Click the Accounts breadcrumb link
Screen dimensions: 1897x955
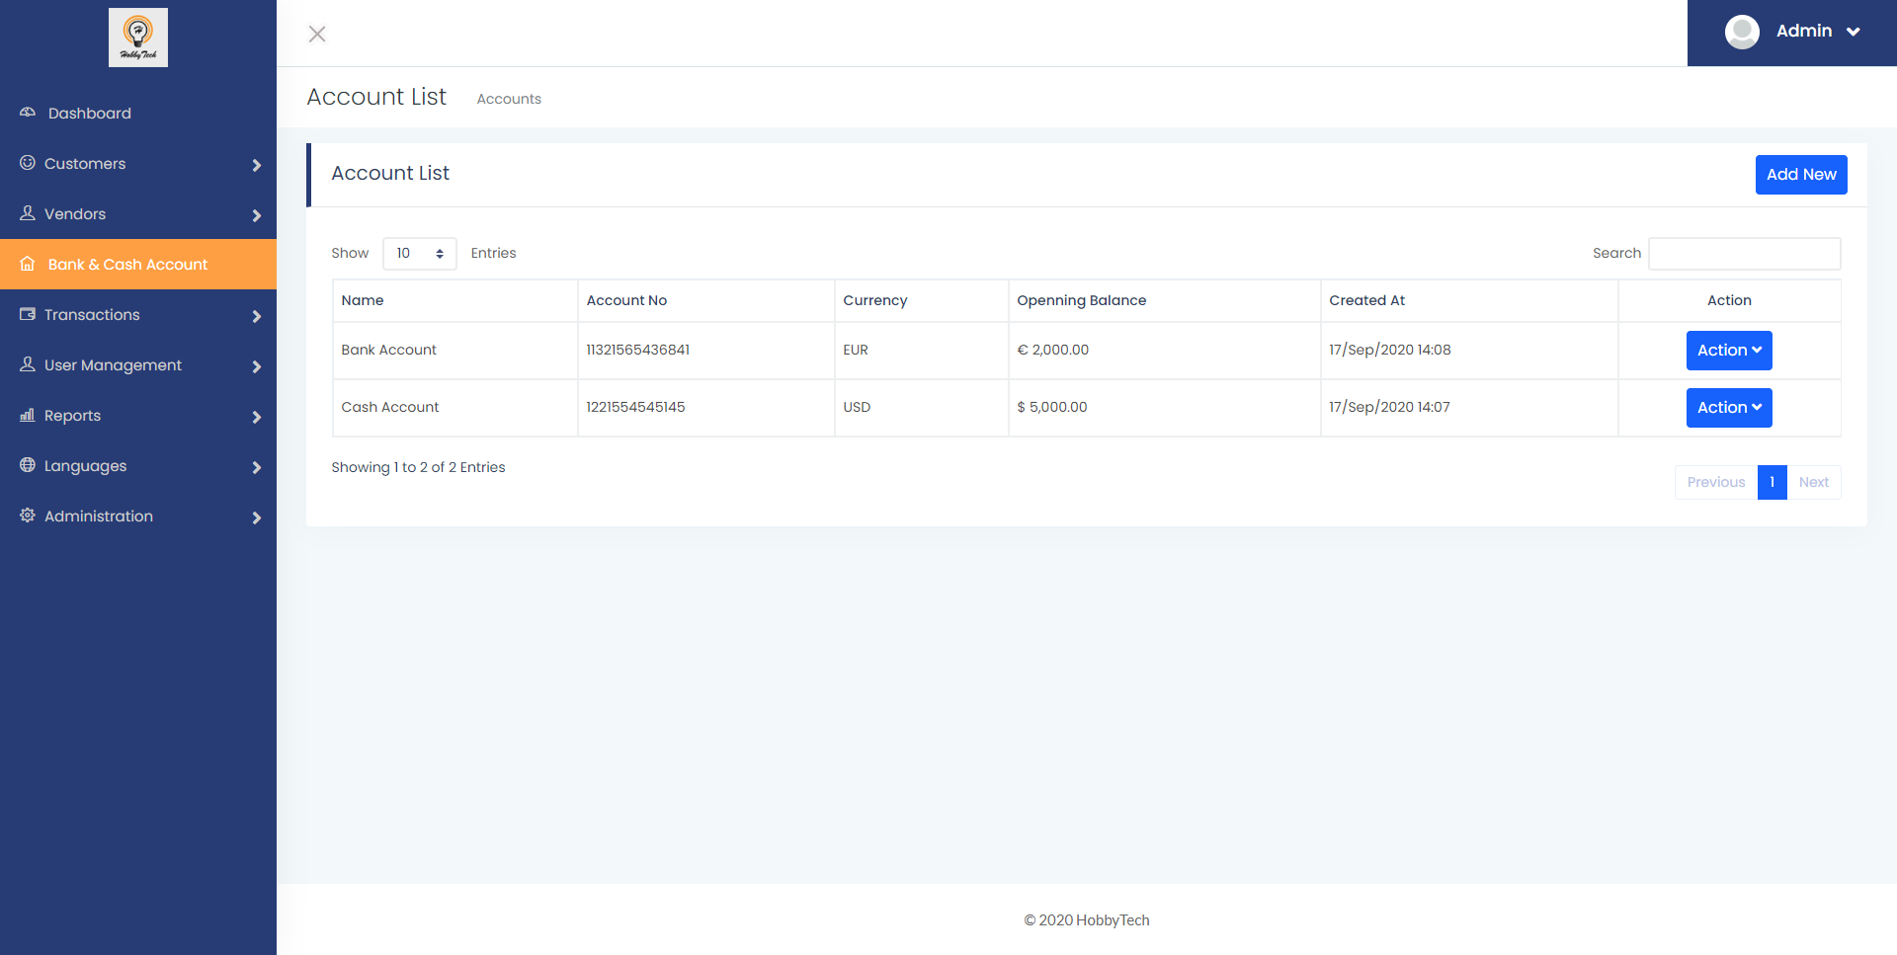click(509, 99)
